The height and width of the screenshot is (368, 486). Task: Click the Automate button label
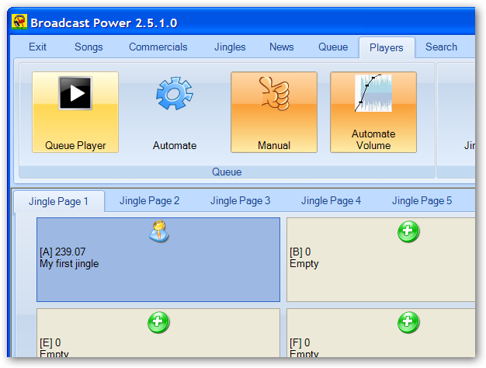point(175,145)
